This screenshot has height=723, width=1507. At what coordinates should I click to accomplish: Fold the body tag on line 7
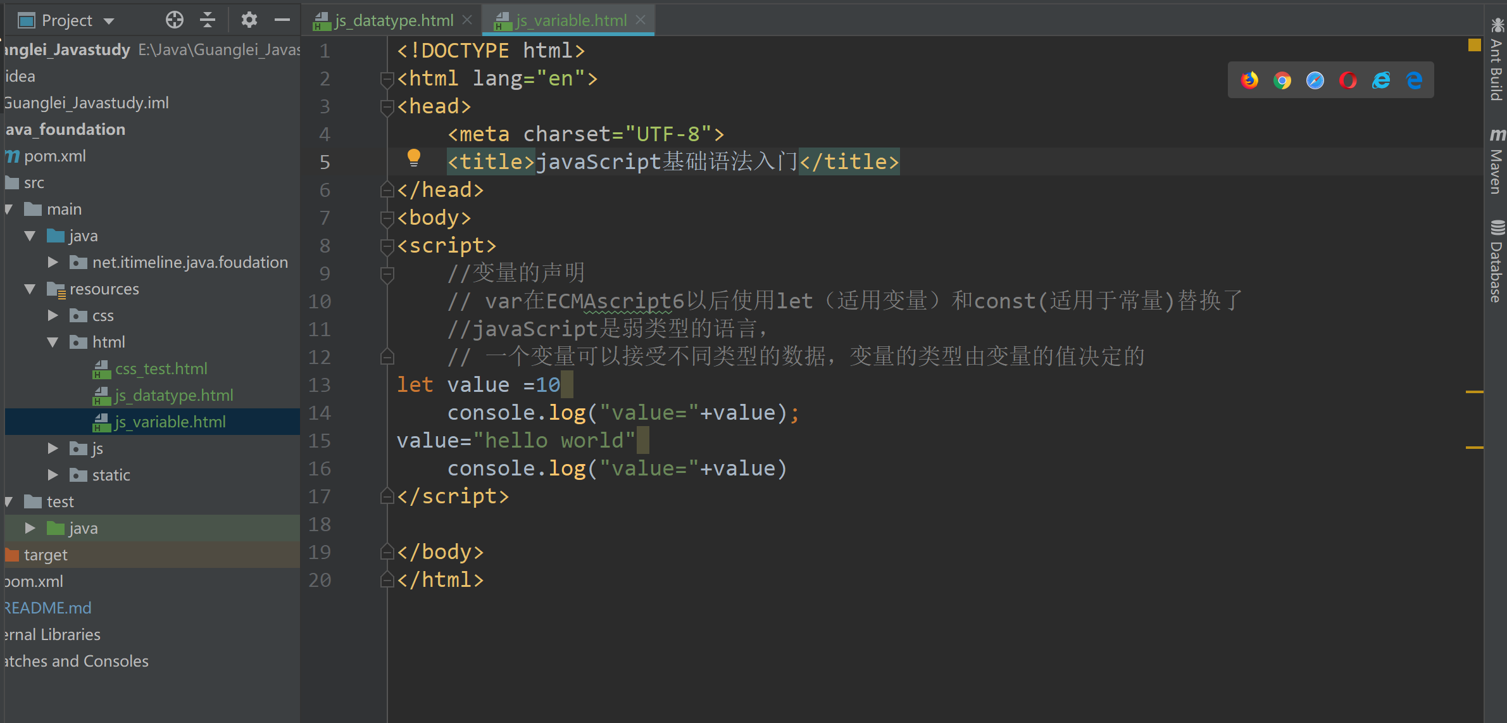tap(387, 218)
